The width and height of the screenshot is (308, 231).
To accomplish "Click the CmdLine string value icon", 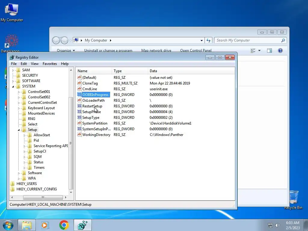I will click(x=79, y=89).
